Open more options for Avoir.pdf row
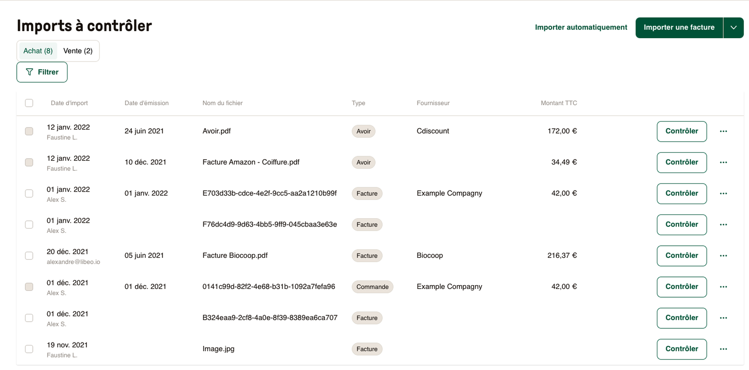This screenshot has height=370, width=749. 723,131
